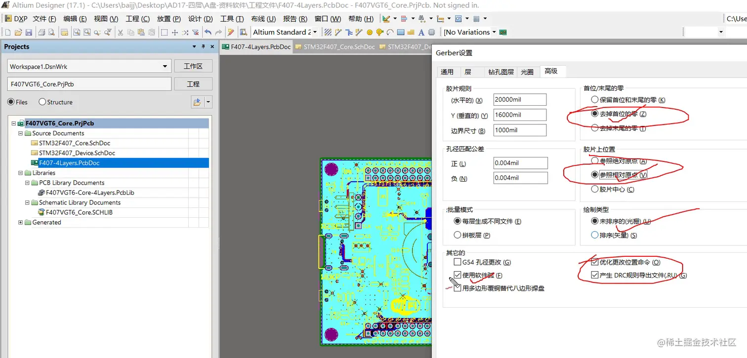Click the Grid icon in the top toolbar
Screen dimensions: 747x358
[x=477, y=19]
